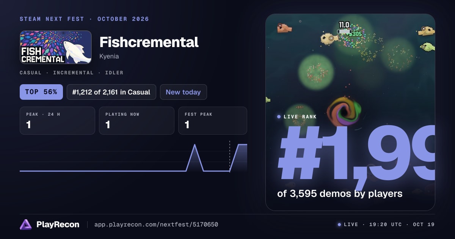Click the CASUAL · INCREMENTAL · IDLER tags line
The width and height of the screenshot is (455, 239).
[71, 72]
